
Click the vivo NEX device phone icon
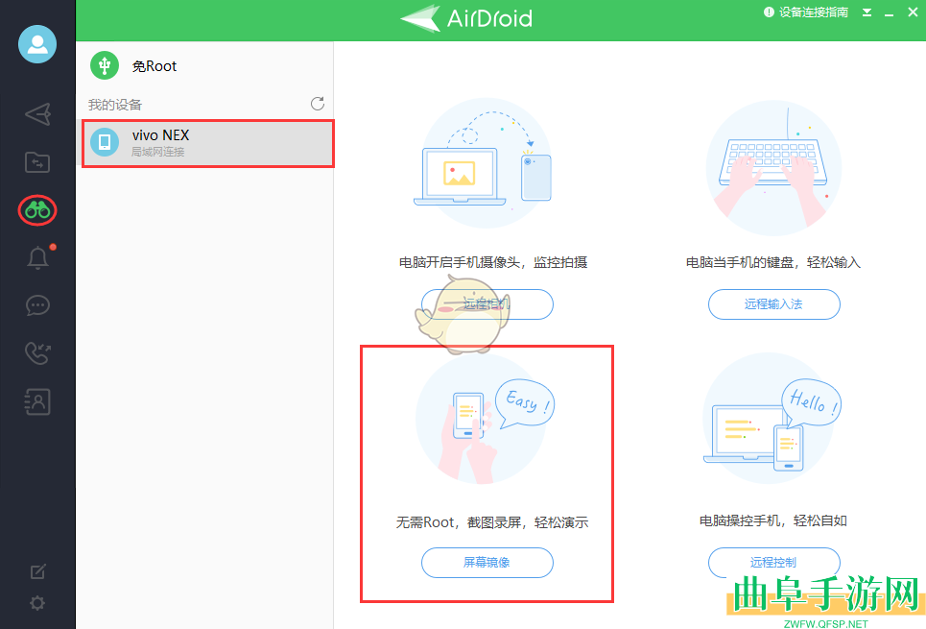[105, 142]
